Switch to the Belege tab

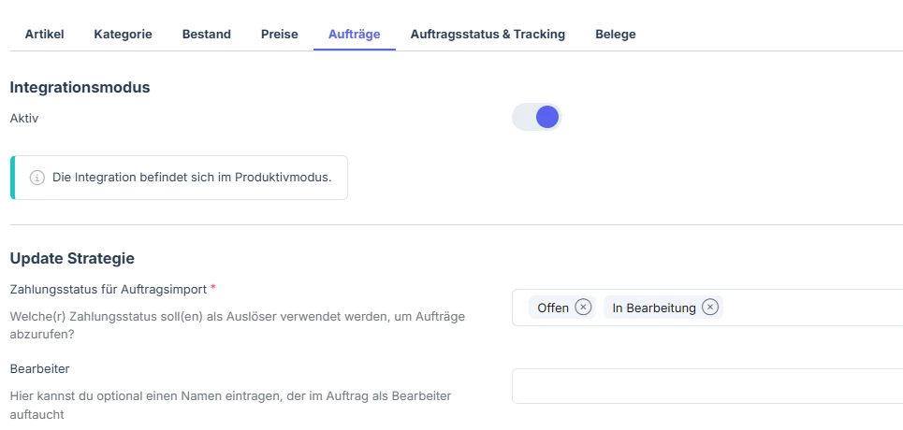click(615, 34)
